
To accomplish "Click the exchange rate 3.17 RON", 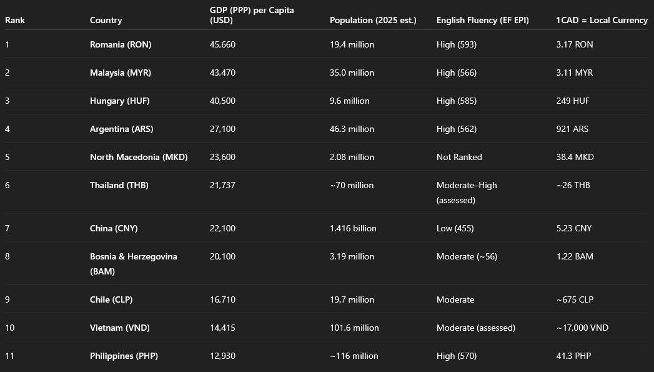I will (x=574, y=44).
